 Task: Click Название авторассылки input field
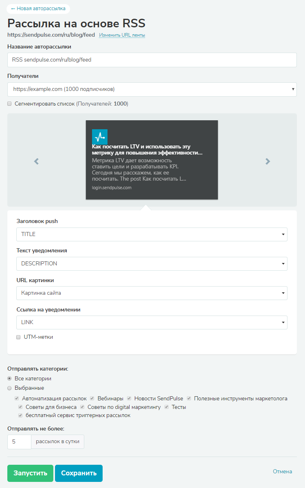click(x=152, y=60)
